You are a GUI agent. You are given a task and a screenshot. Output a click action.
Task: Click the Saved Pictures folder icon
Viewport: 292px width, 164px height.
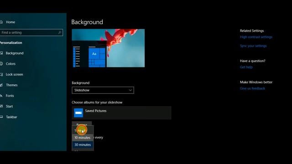point(78,113)
